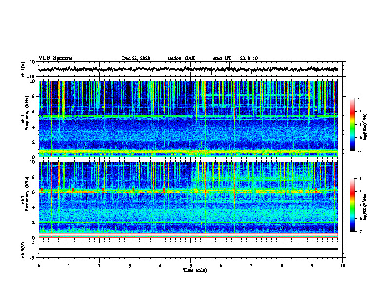
Task: Click time axis tick label "8"
Action: 282,266
